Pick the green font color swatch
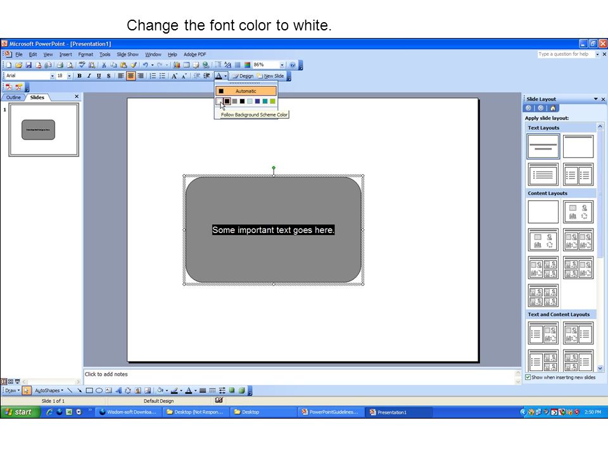The height and width of the screenshot is (456, 608). pos(272,101)
